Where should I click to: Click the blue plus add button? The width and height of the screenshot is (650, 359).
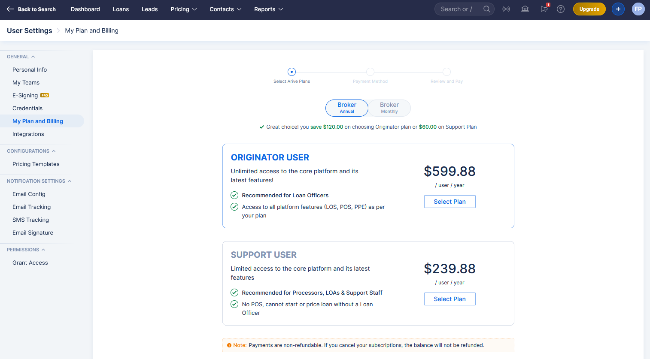pyautogui.click(x=618, y=9)
